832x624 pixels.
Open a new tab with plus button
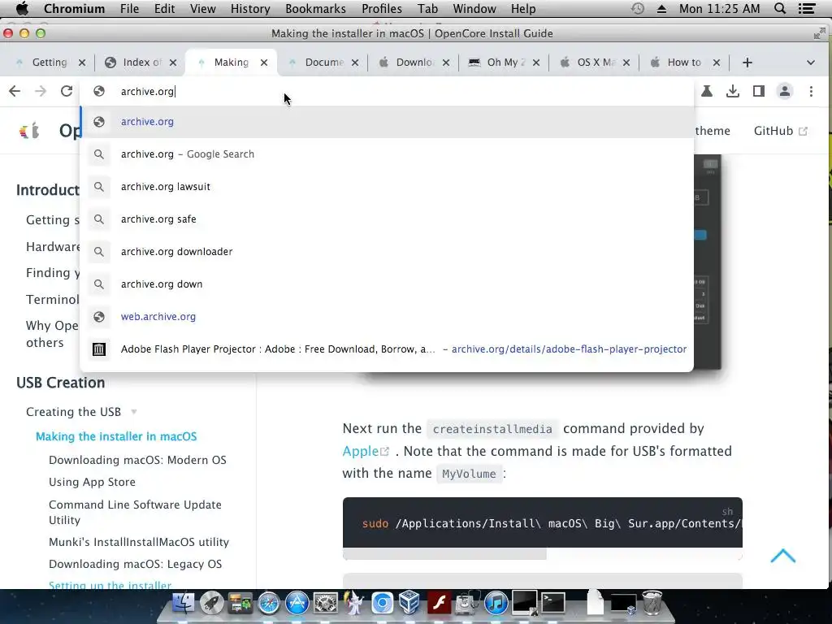click(747, 63)
